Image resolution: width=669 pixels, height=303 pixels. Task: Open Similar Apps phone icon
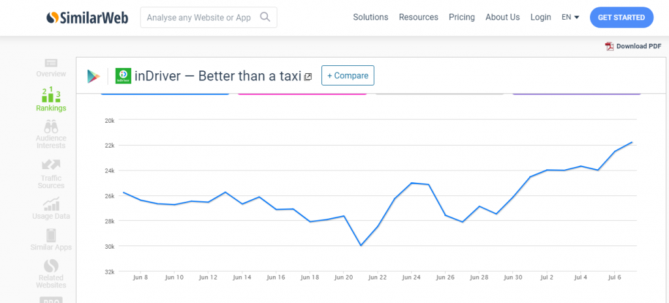(x=51, y=235)
